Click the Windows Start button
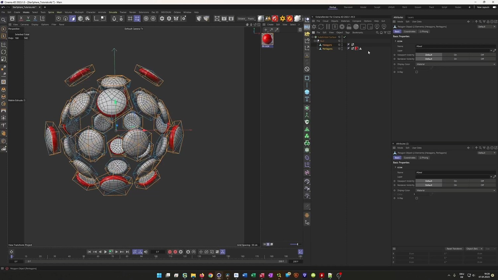The height and width of the screenshot is (280, 498). [x=159, y=275]
